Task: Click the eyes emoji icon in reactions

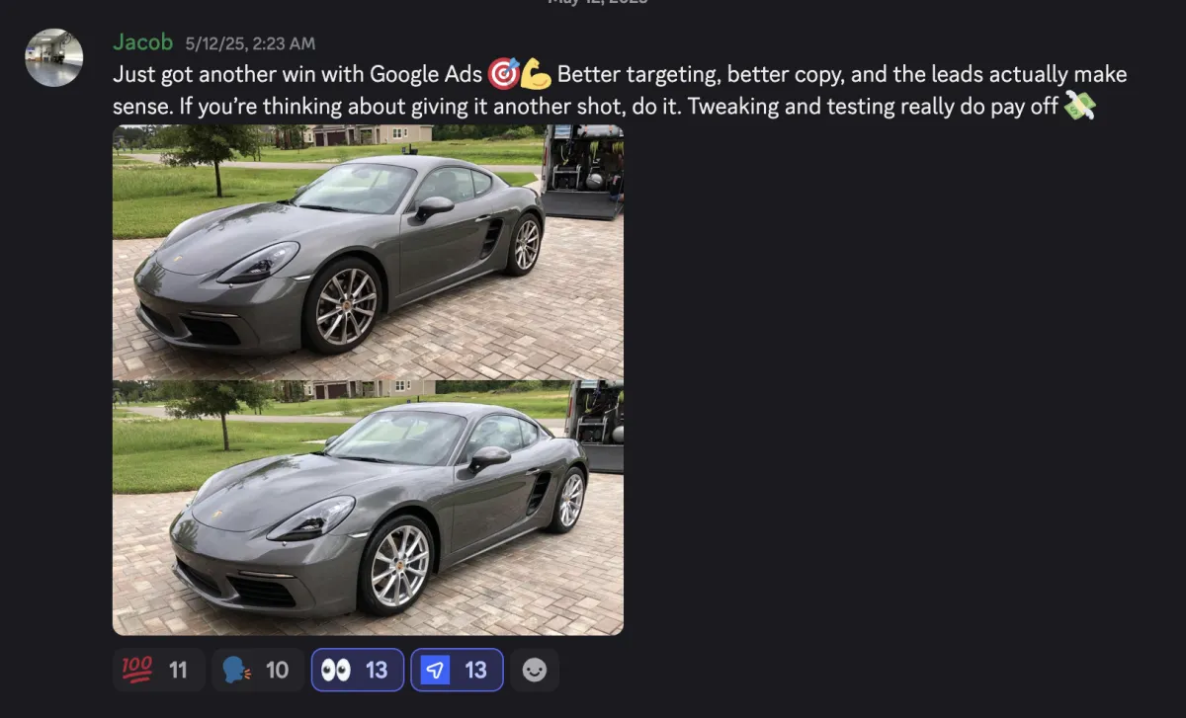Action: click(x=336, y=671)
